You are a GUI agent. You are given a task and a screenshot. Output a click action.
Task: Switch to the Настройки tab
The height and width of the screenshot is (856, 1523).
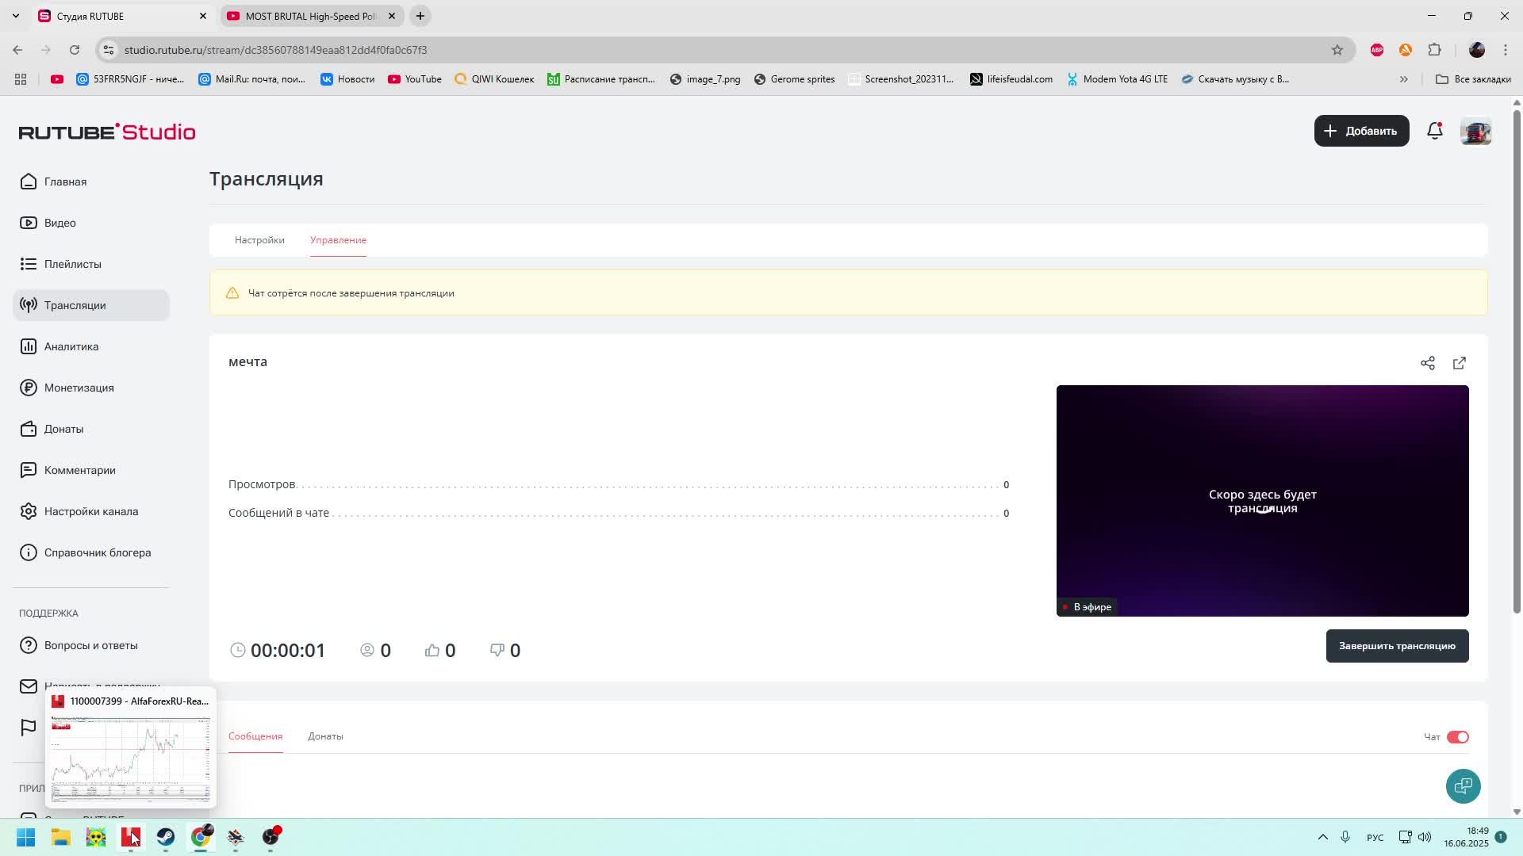click(259, 240)
